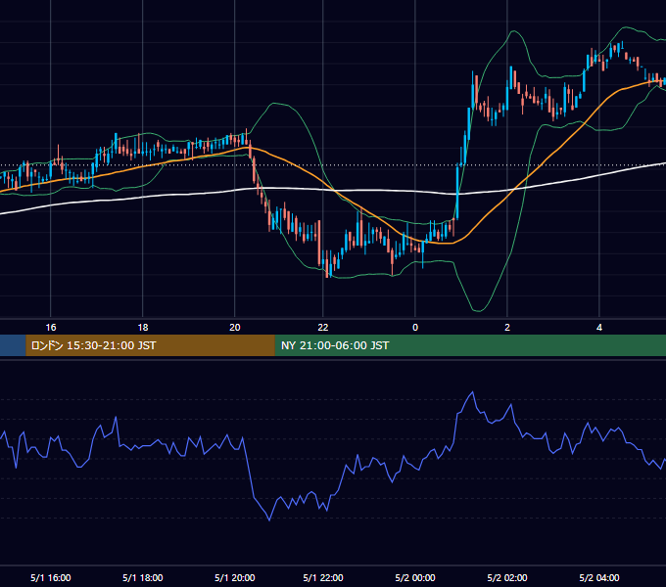Click the 5/2 00:00 label on oscillator axis
The height and width of the screenshot is (587, 666).
(x=415, y=577)
